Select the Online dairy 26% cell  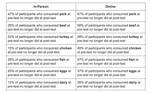110,84
